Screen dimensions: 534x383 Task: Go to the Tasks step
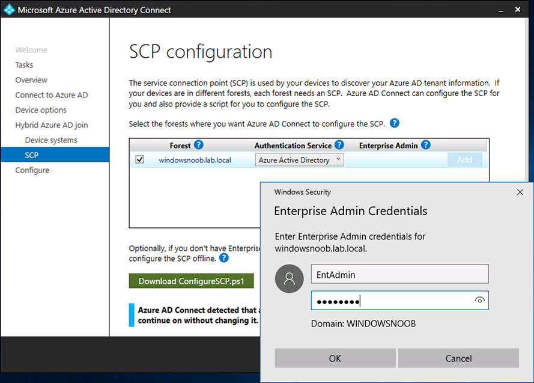coord(24,65)
